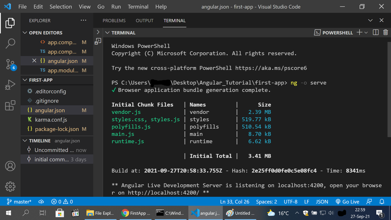Open the Run menu
This screenshot has height=220, width=391.
tap(116, 7)
